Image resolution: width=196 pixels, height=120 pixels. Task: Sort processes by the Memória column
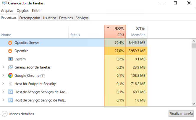[x=137, y=31]
